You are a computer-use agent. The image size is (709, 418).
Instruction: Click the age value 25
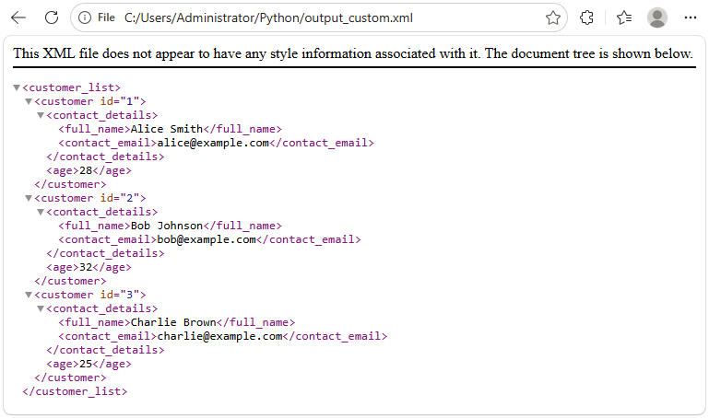pyautogui.click(x=86, y=364)
